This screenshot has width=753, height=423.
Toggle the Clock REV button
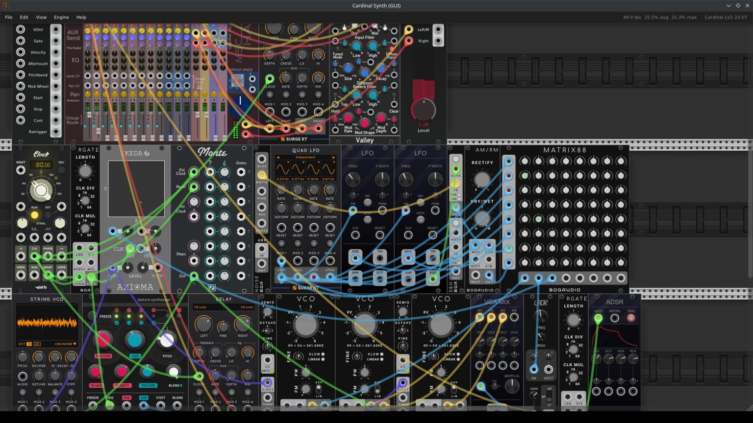click(61, 170)
